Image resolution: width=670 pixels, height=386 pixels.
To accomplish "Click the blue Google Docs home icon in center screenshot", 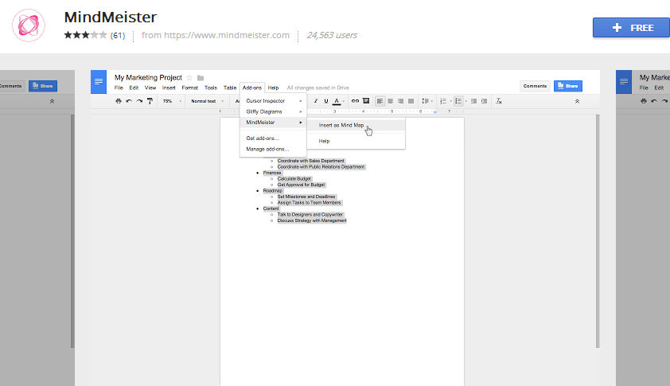I will (x=99, y=82).
